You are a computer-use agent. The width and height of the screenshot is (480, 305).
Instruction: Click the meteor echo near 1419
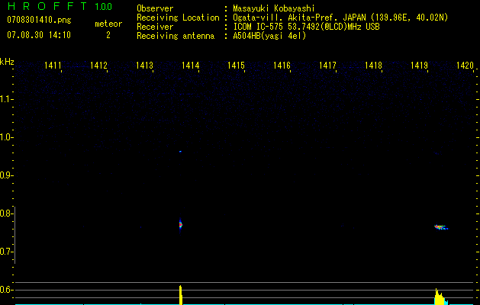click(441, 227)
